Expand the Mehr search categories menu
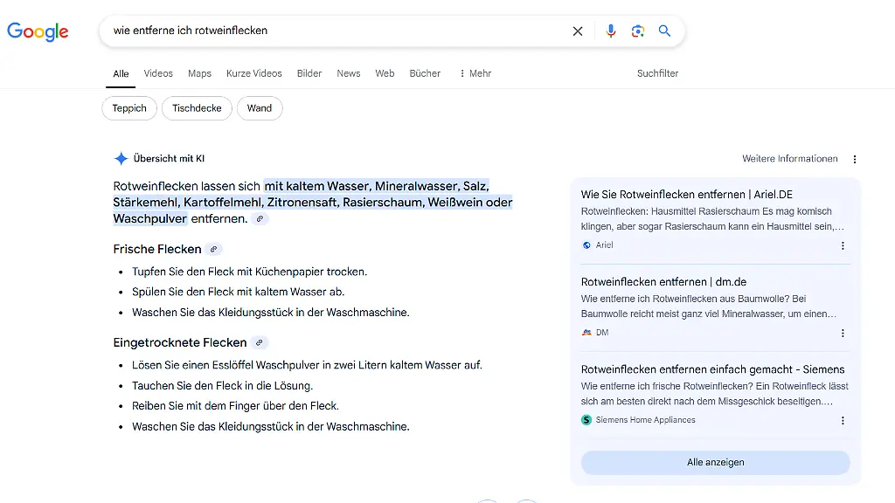The width and height of the screenshot is (895, 503). click(475, 73)
